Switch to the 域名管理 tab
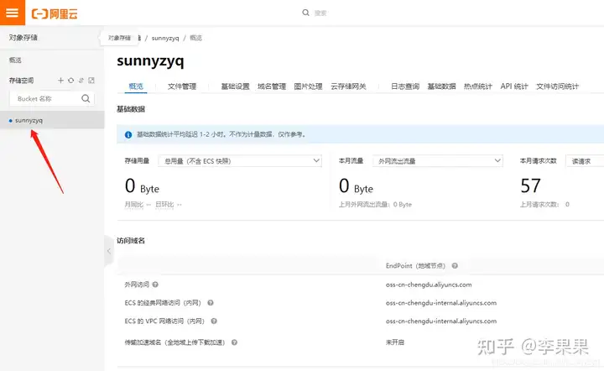The image size is (604, 371). pos(272,86)
